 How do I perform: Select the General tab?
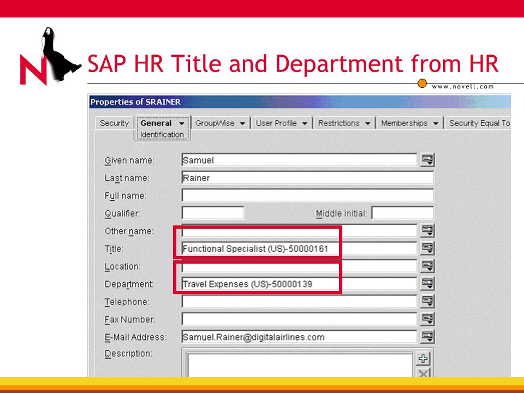[156, 123]
